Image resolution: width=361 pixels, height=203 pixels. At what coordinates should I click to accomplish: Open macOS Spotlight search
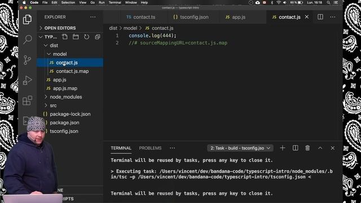[328, 2]
